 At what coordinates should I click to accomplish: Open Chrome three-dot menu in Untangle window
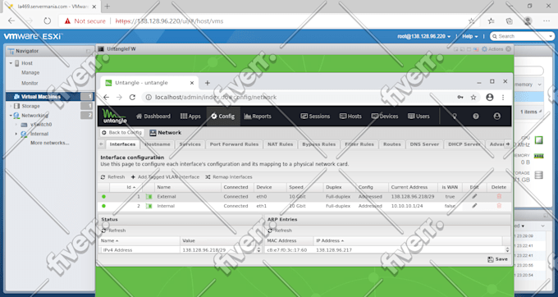click(503, 97)
